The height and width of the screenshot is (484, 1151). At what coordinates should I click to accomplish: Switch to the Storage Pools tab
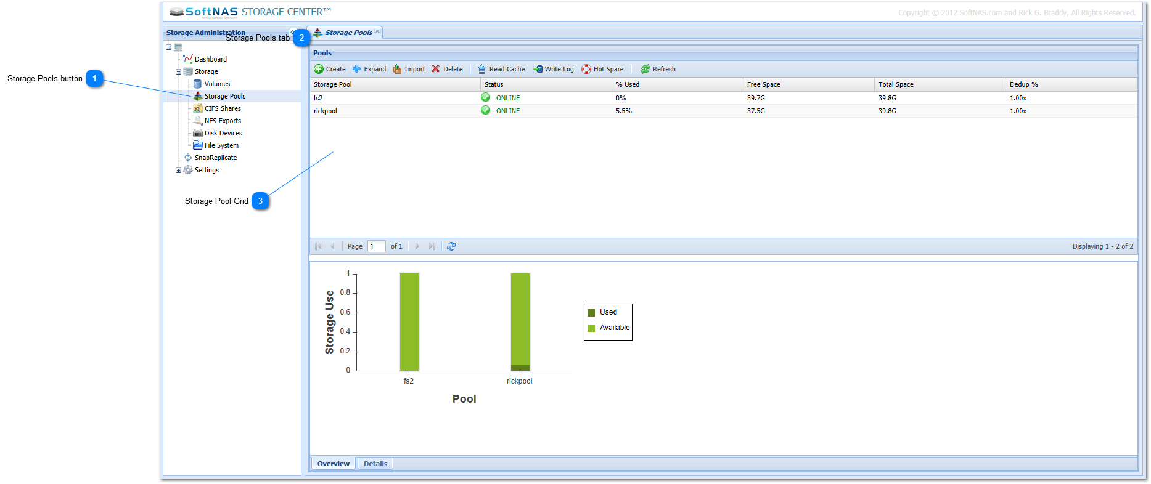pyautogui.click(x=348, y=33)
